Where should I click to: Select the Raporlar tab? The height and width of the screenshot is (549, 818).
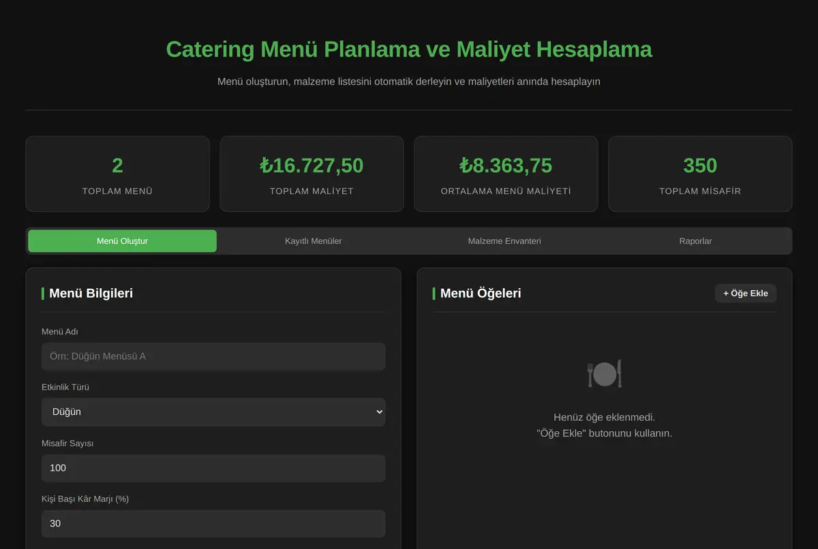tap(695, 241)
